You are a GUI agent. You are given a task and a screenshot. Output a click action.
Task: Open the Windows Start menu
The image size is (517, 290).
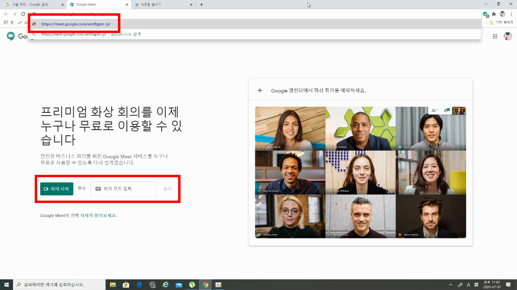6,285
